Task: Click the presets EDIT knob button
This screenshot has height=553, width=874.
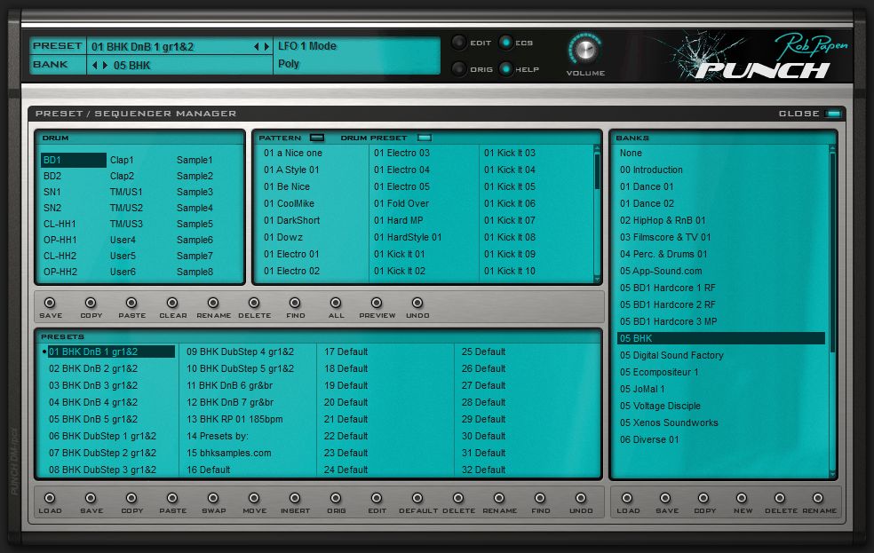Action: point(377,498)
